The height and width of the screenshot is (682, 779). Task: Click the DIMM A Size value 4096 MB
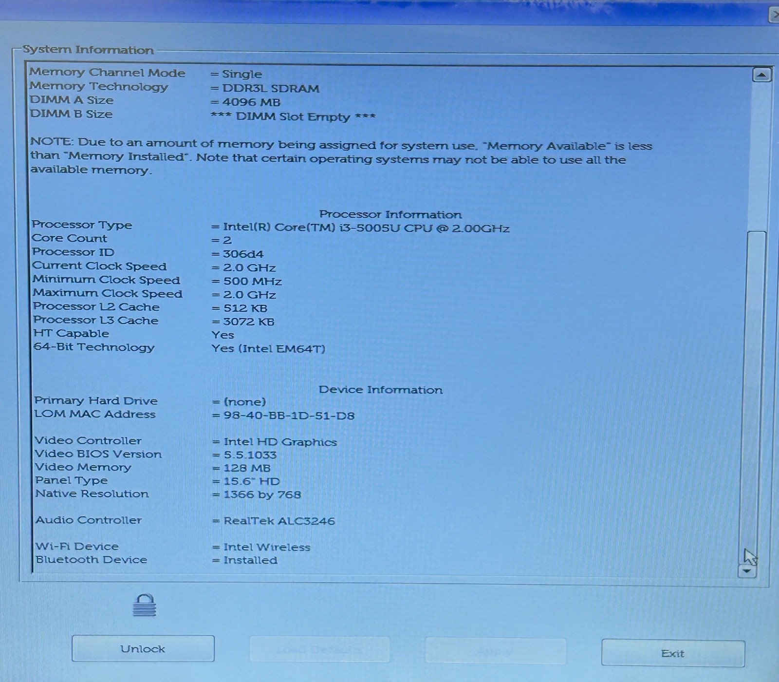coord(251,102)
